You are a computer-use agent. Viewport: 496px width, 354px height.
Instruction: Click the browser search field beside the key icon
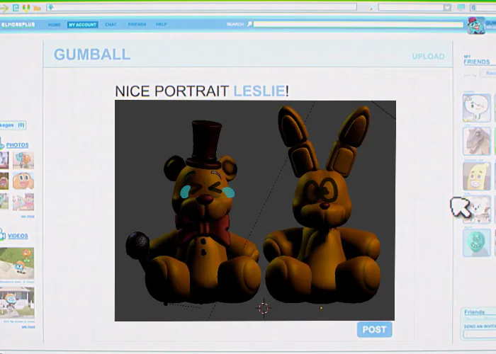point(411,7)
